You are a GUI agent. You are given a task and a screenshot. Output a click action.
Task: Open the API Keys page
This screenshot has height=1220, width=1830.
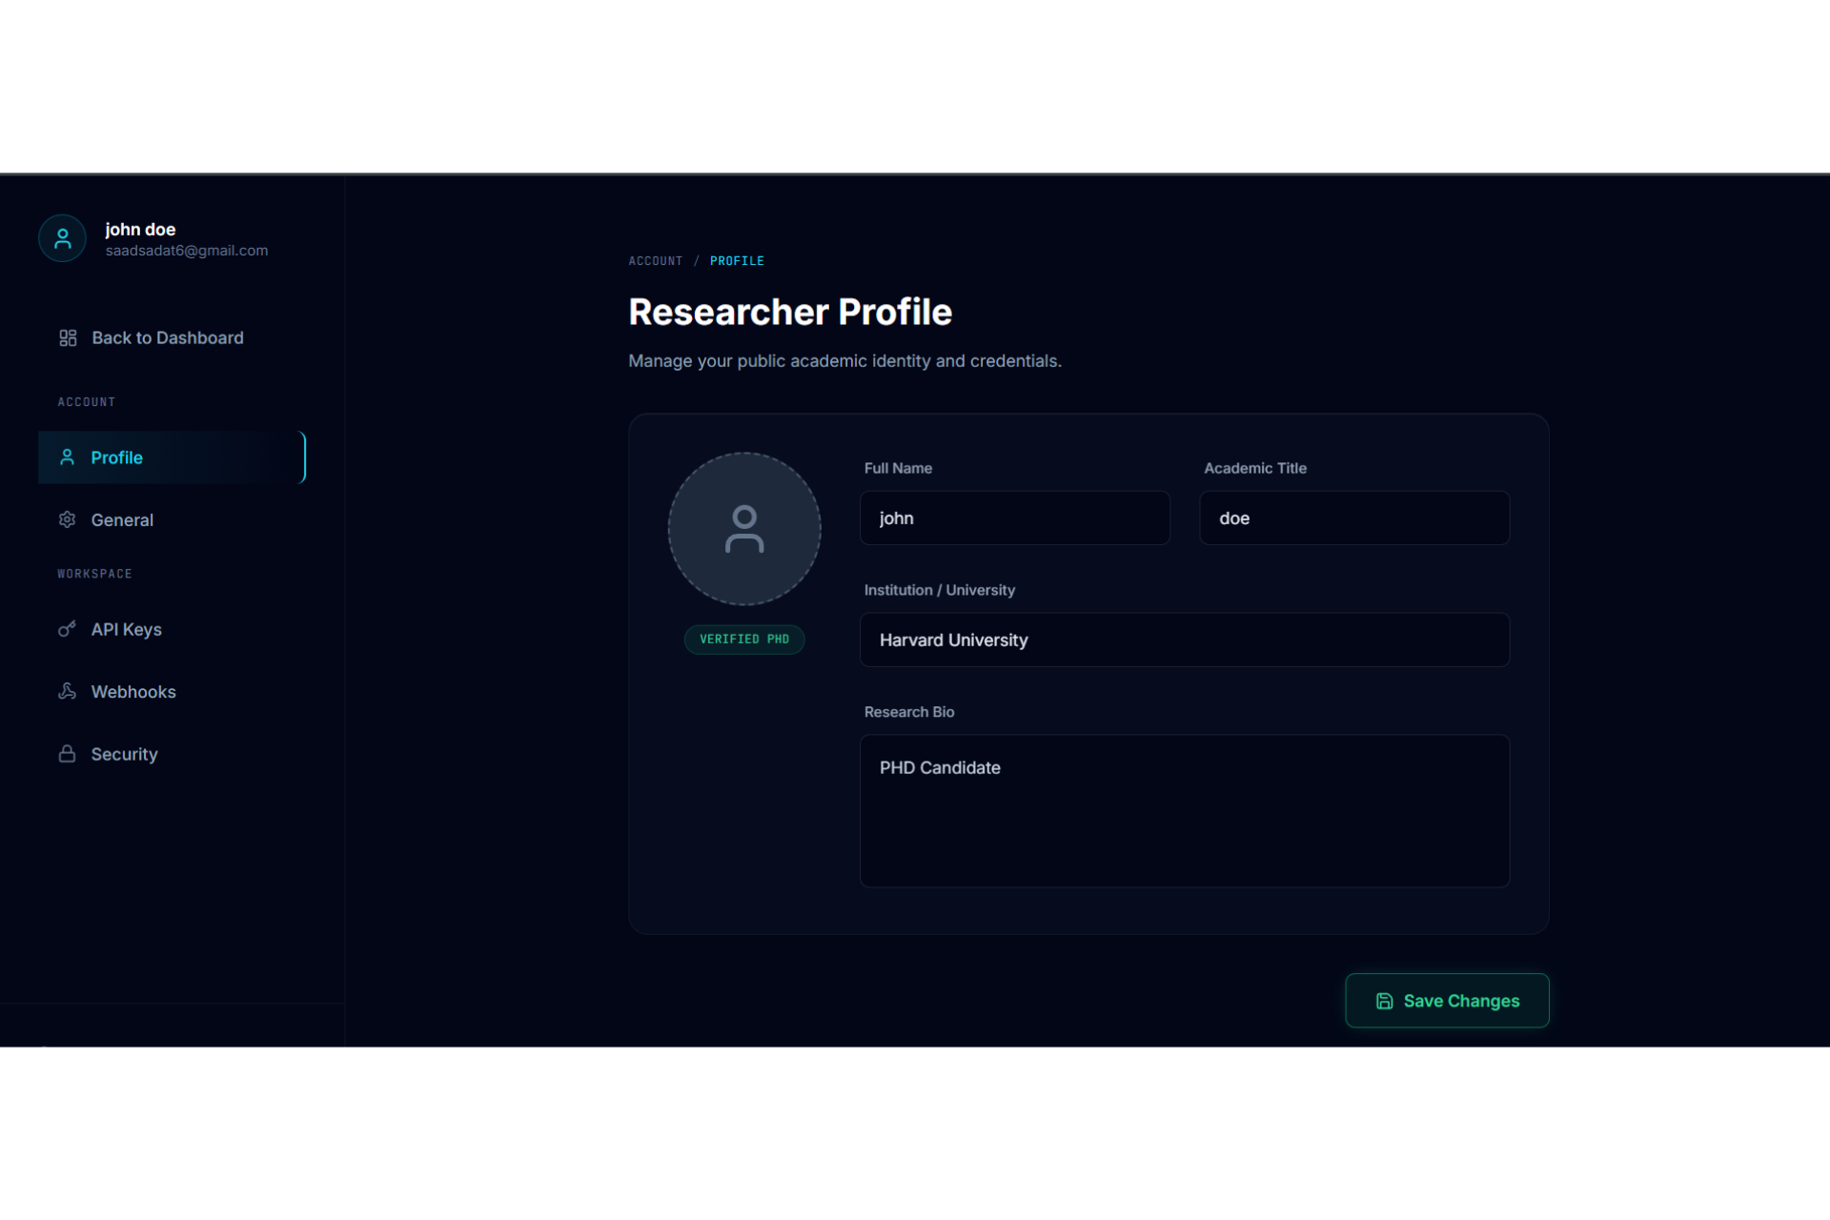click(126, 630)
